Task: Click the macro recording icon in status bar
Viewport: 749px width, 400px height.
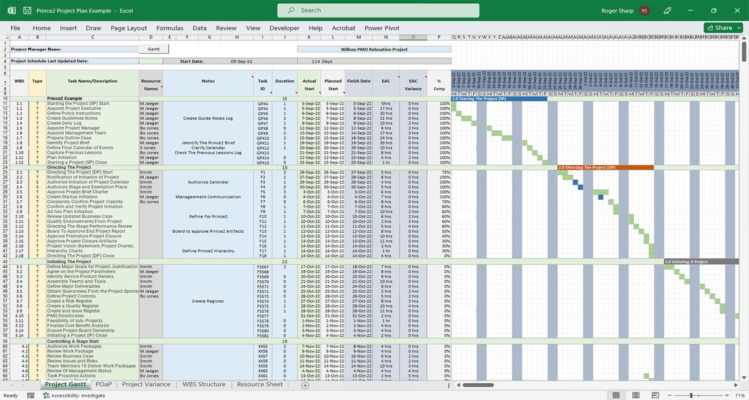Action: point(31,395)
